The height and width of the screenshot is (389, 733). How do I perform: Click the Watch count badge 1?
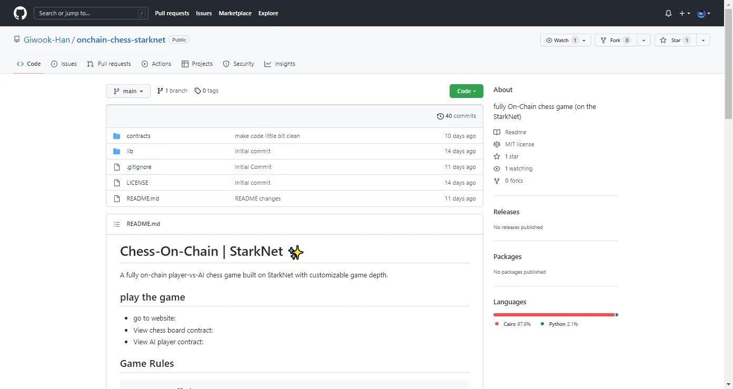point(575,41)
